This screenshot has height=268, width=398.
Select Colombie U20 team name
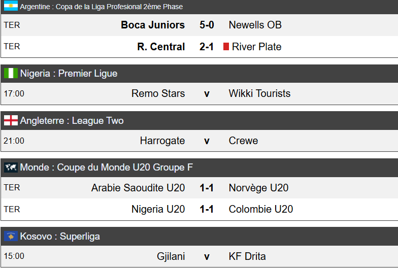click(260, 209)
